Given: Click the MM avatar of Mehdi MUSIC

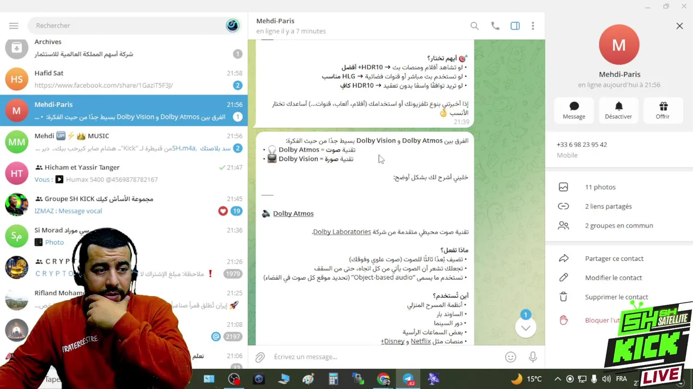Looking at the screenshot, I should coord(17,142).
